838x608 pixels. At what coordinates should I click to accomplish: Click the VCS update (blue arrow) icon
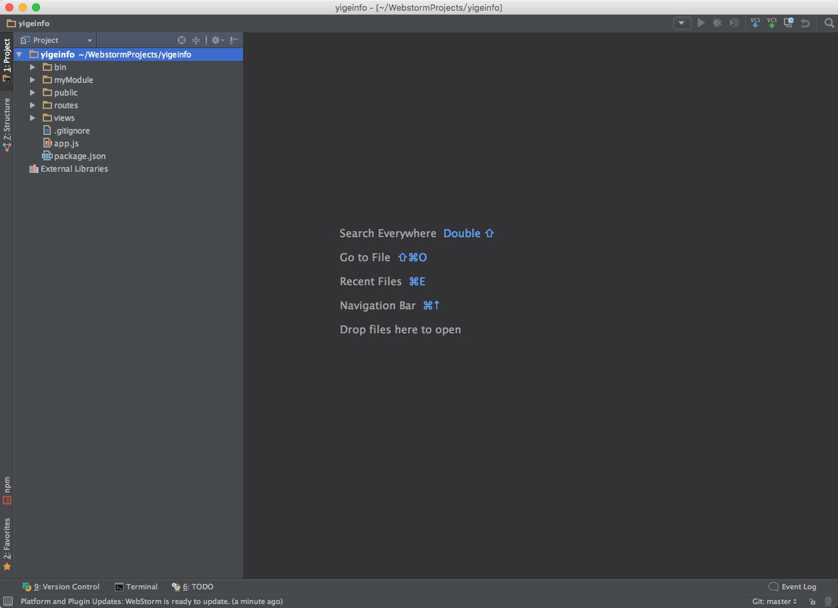click(755, 22)
